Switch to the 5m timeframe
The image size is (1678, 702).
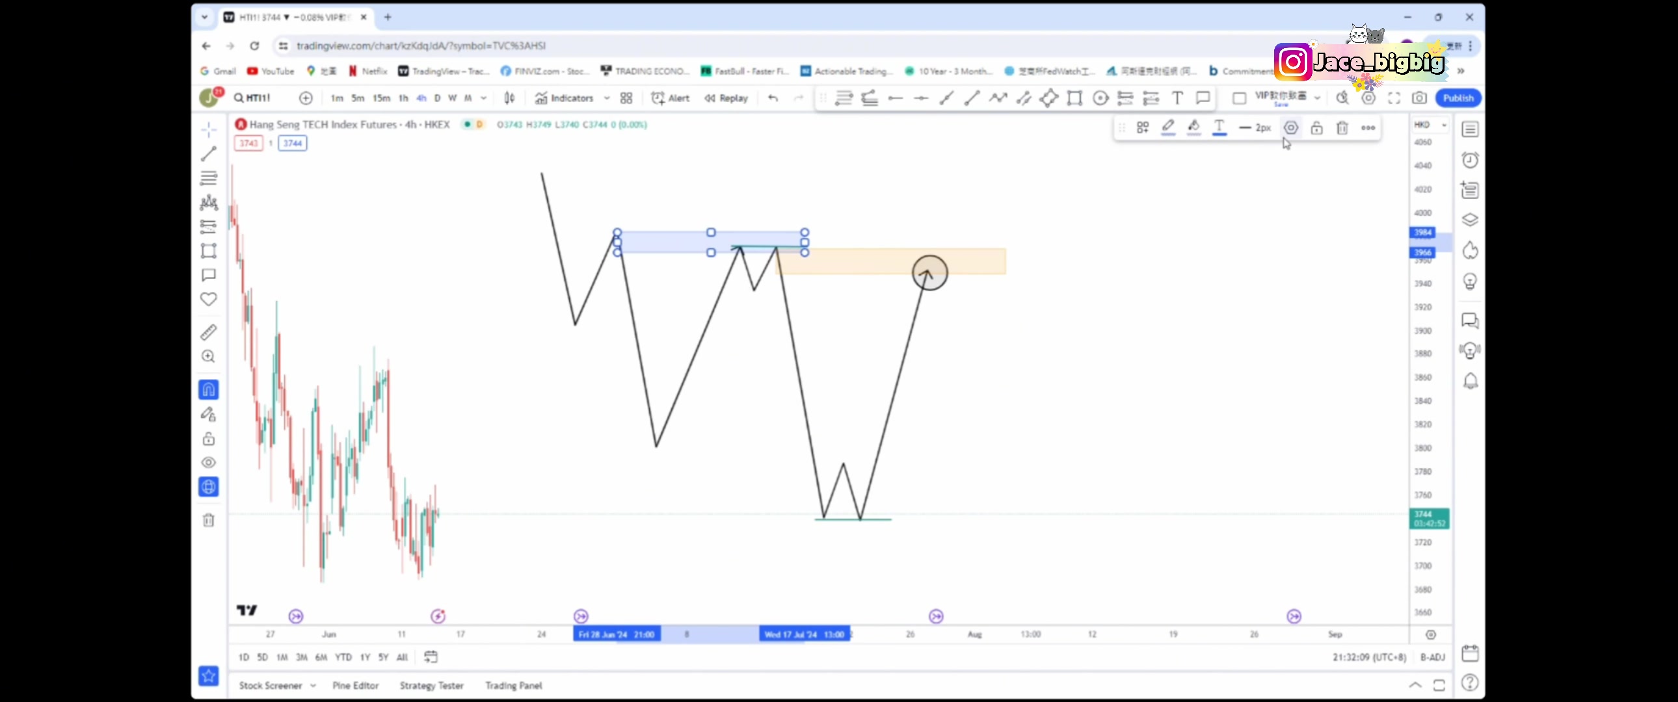(358, 97)
